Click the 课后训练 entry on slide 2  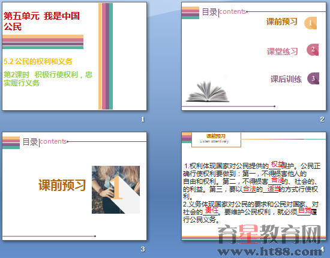point(286,79)
